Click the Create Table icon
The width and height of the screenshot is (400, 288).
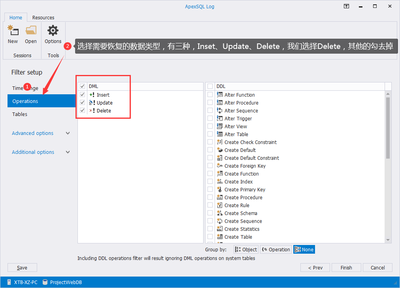coord(220,237)
